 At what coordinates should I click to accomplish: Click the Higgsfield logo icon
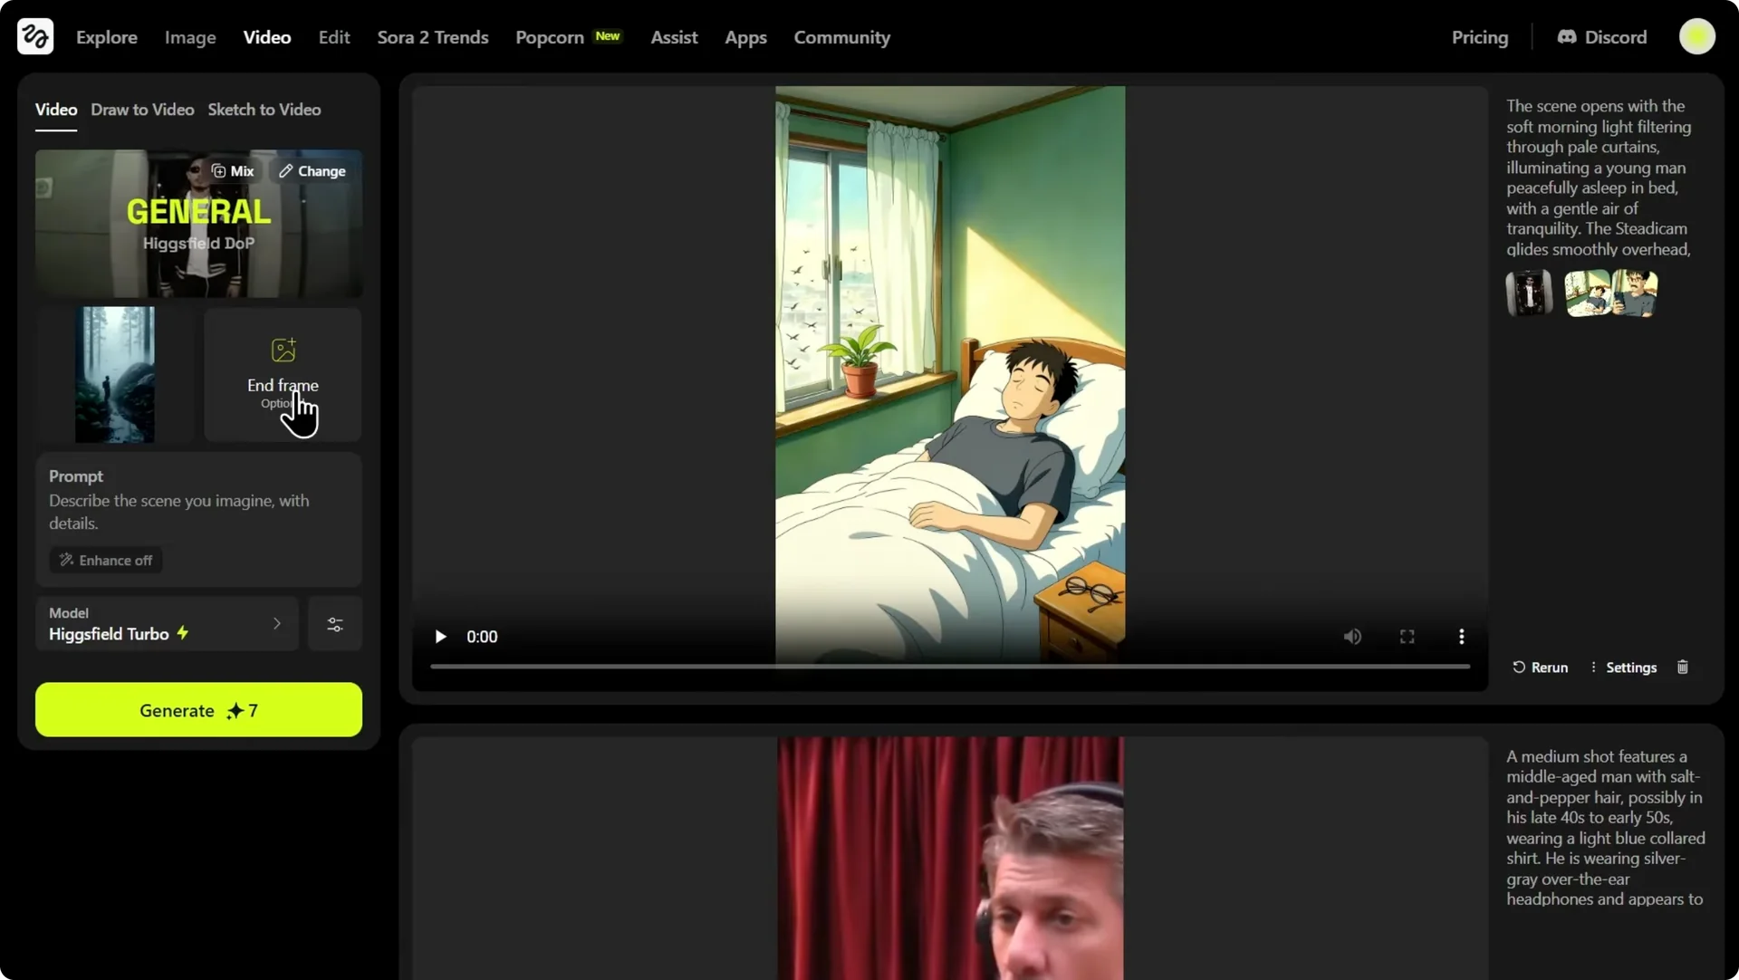(x=34, y=36)
